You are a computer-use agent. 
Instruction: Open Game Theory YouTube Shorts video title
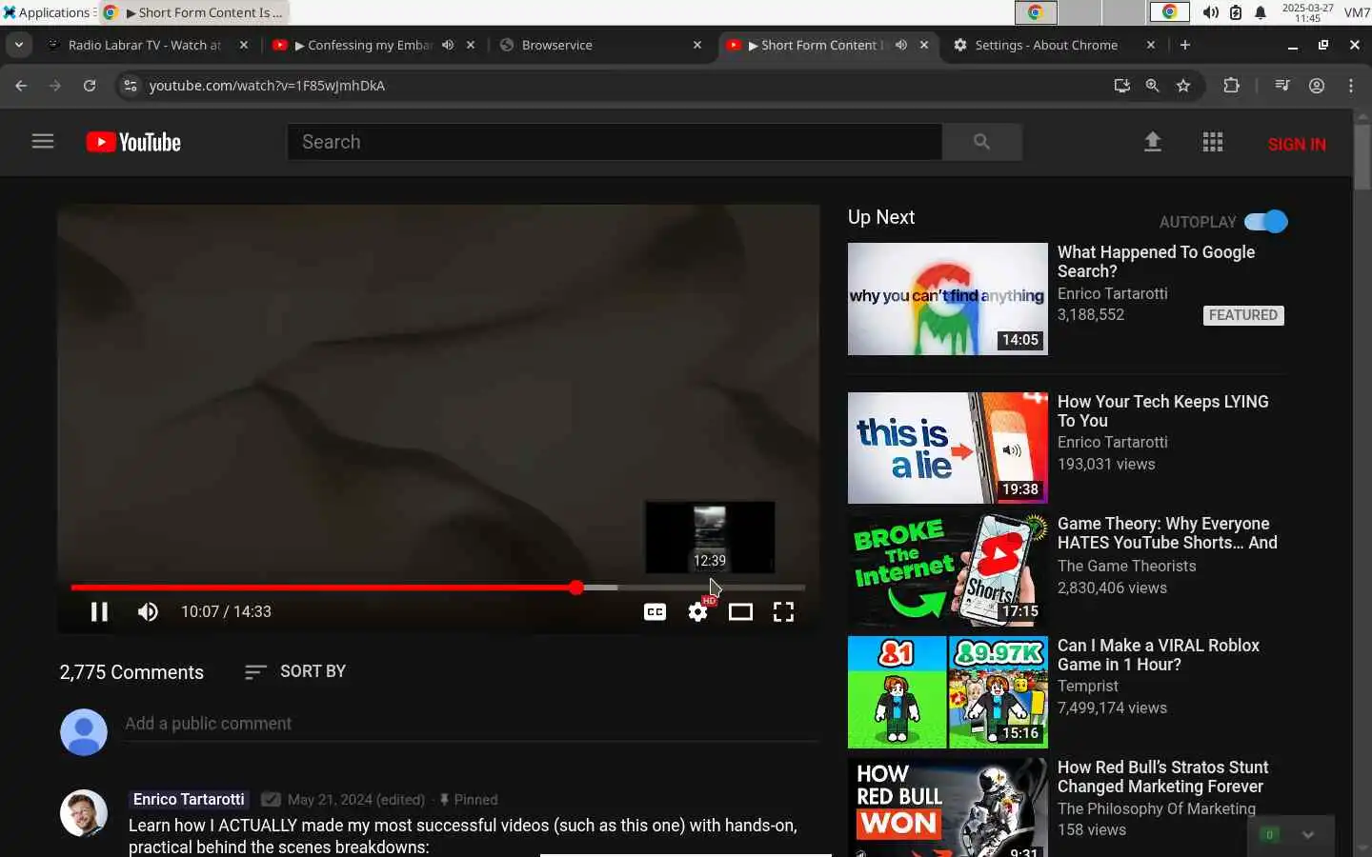tap(1167, 533)
